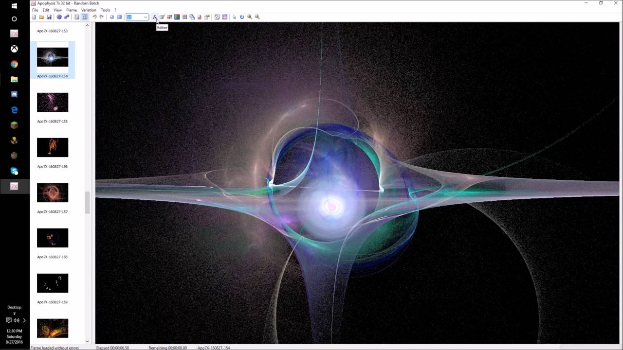Click the Redo arrow icon
The image size is (623, 350).
tap(102, 17)
